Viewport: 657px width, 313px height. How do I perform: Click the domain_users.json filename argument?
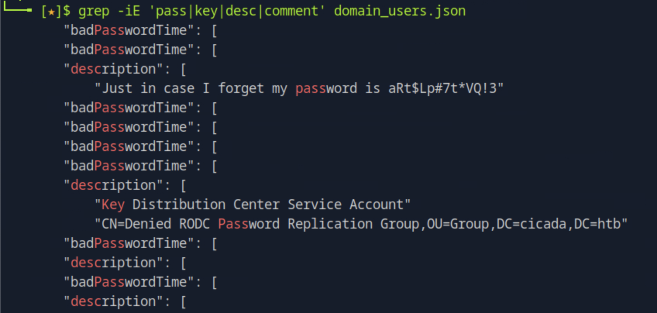point(399,11)
